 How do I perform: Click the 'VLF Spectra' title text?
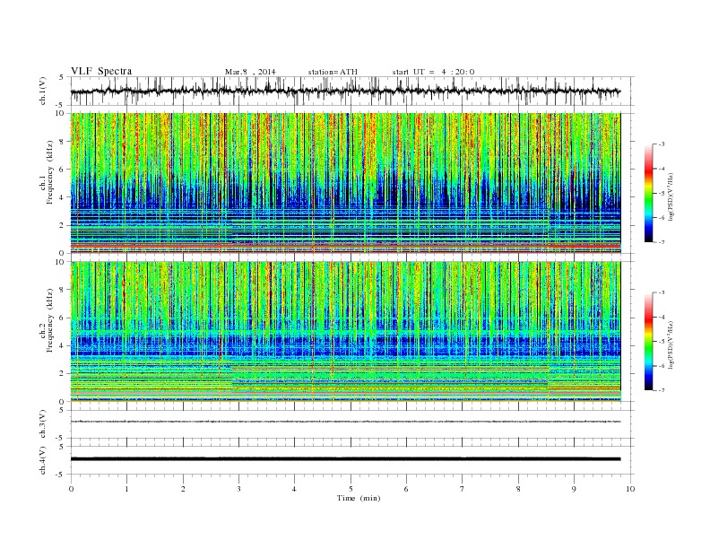coord(101,71)
